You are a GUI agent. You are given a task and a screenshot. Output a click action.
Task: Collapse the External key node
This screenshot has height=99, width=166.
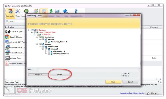click(43, 49)
